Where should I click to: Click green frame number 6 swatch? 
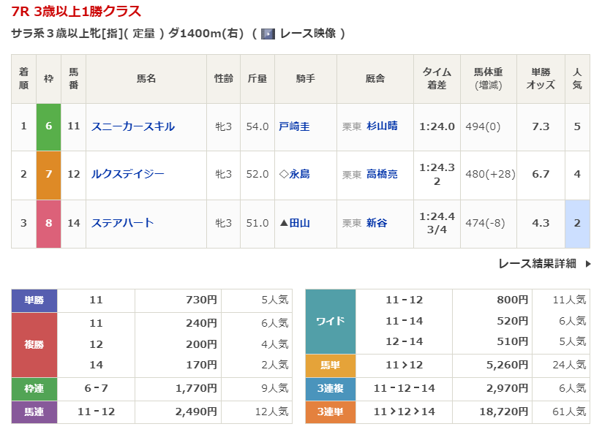pyautogui.click(x=49, y=126)
